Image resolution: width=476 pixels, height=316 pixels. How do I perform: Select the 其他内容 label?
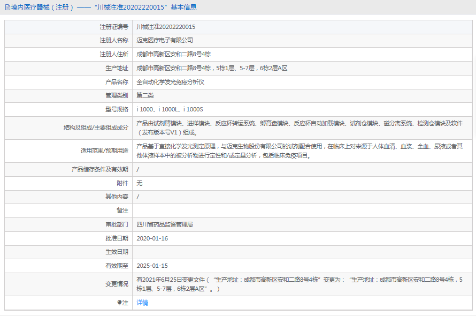point(117,197)
